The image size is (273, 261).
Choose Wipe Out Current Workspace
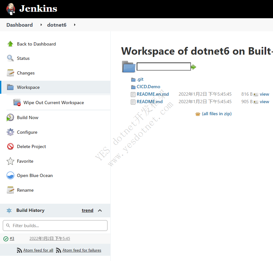pyautogui.click(x=54, y=103)
